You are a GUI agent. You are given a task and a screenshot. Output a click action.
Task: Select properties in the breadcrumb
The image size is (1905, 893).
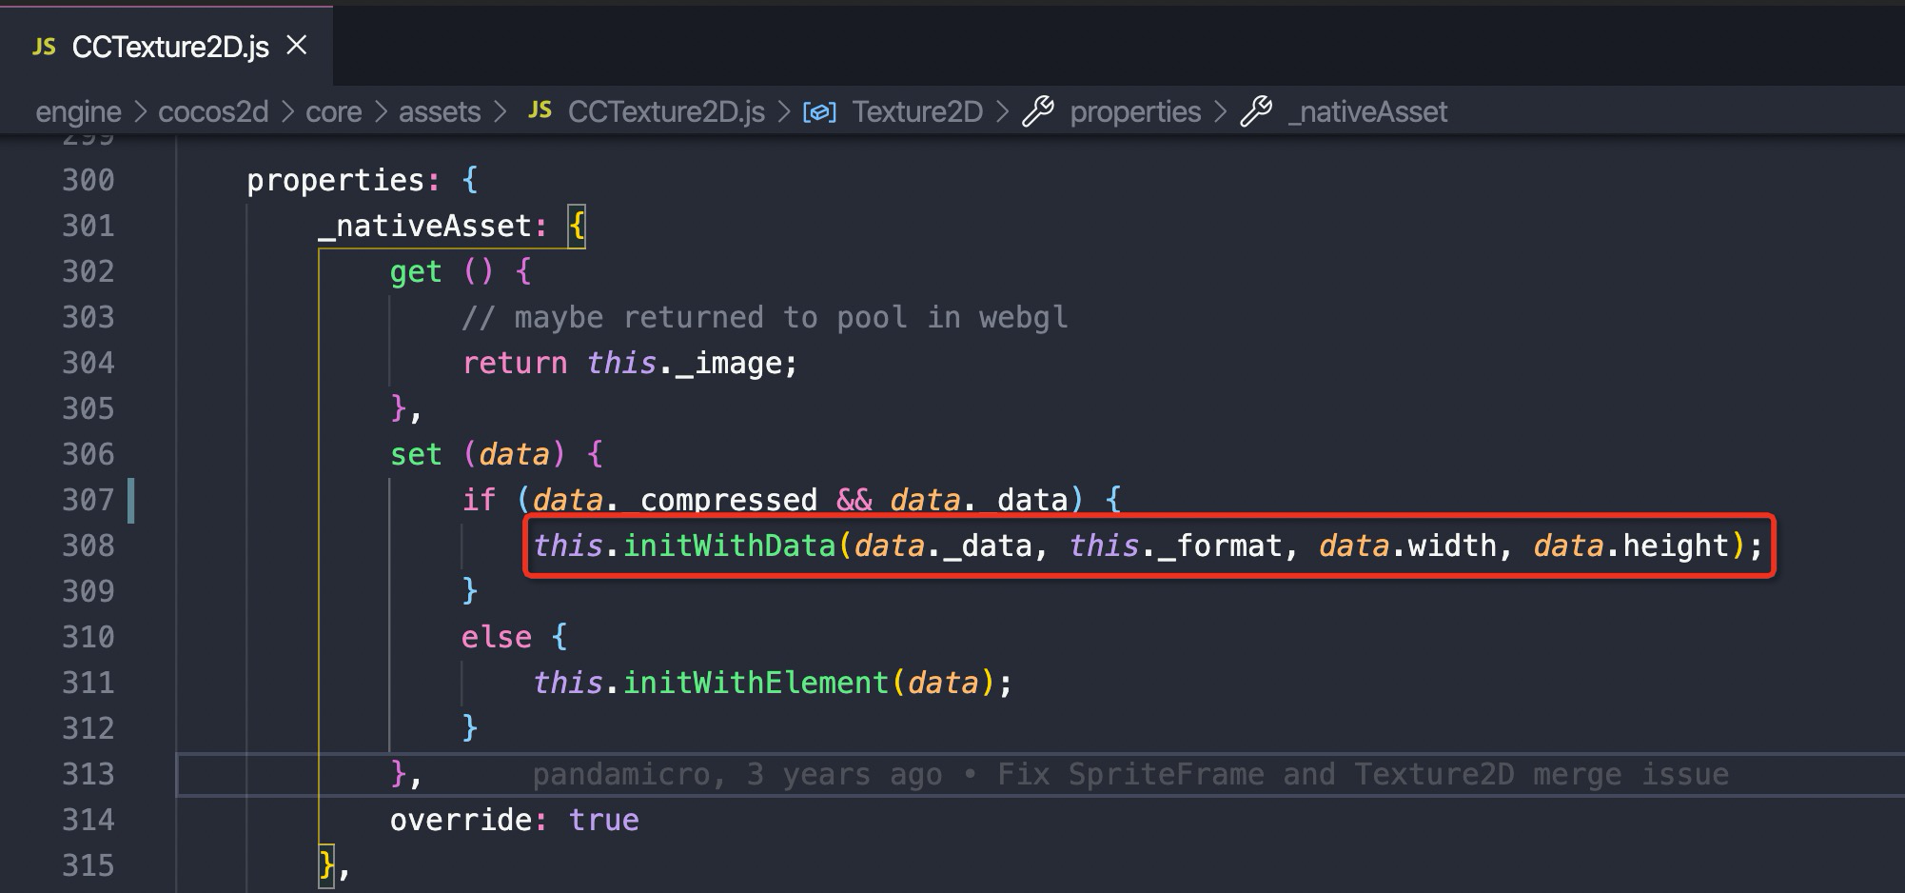tap(1134, 112)
